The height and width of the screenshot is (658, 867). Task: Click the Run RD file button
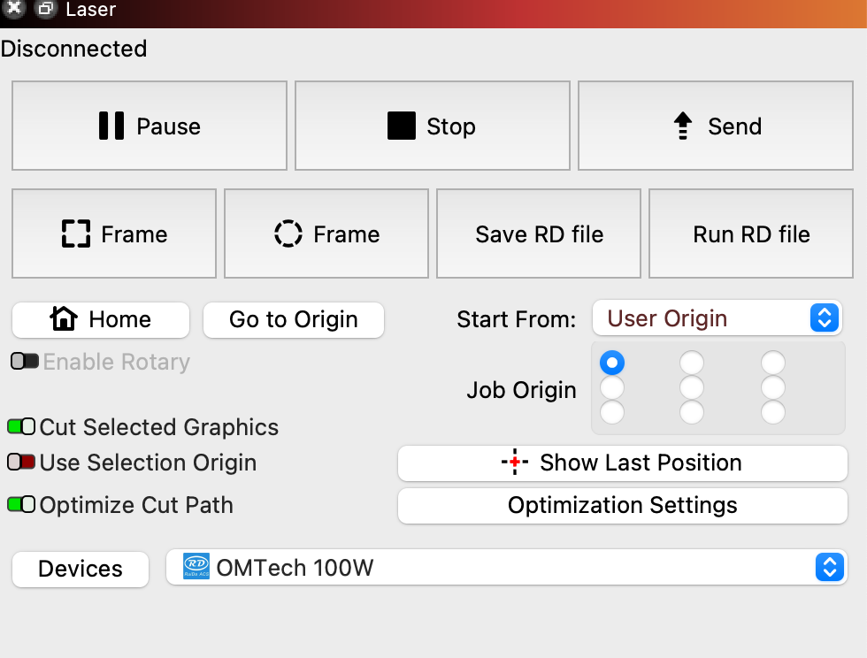point(751,233)
